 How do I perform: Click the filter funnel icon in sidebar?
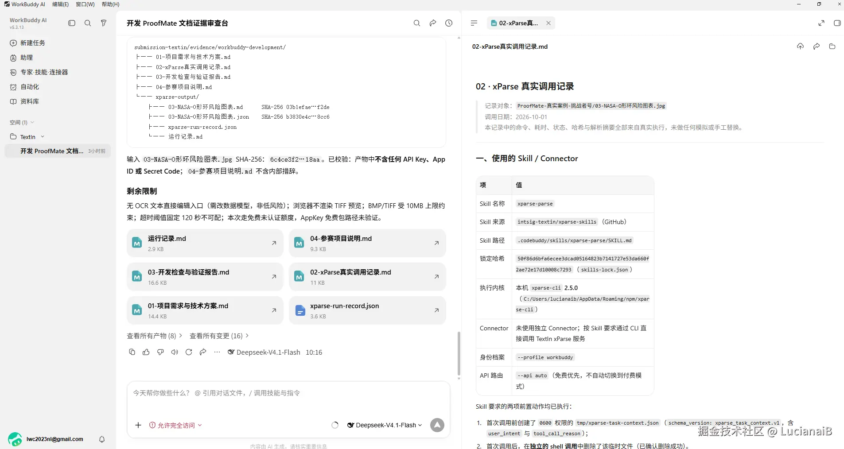(104, 23)
